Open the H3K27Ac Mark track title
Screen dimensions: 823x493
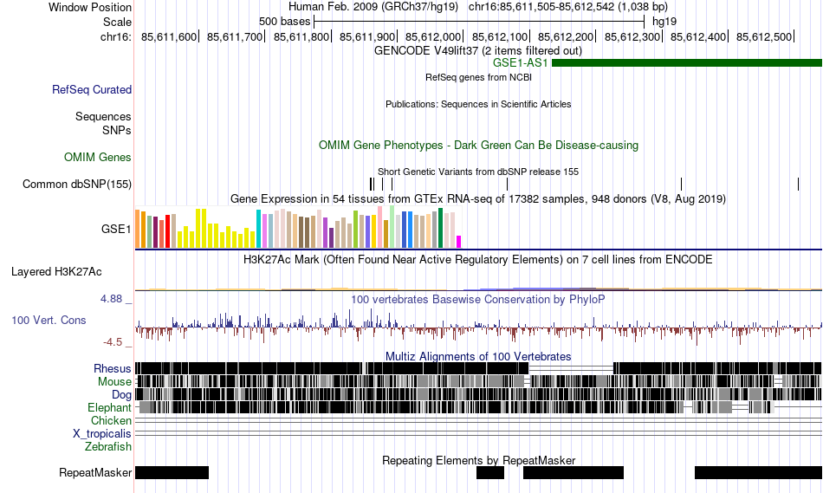pyautogui.click(x=478, y=259)
